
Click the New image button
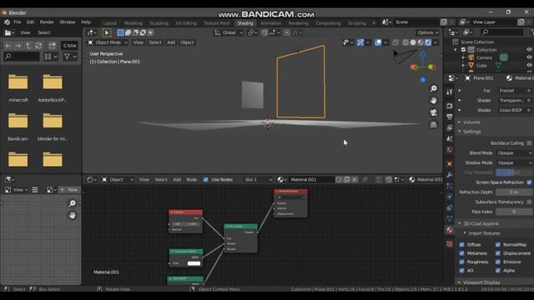pos(69,190)
